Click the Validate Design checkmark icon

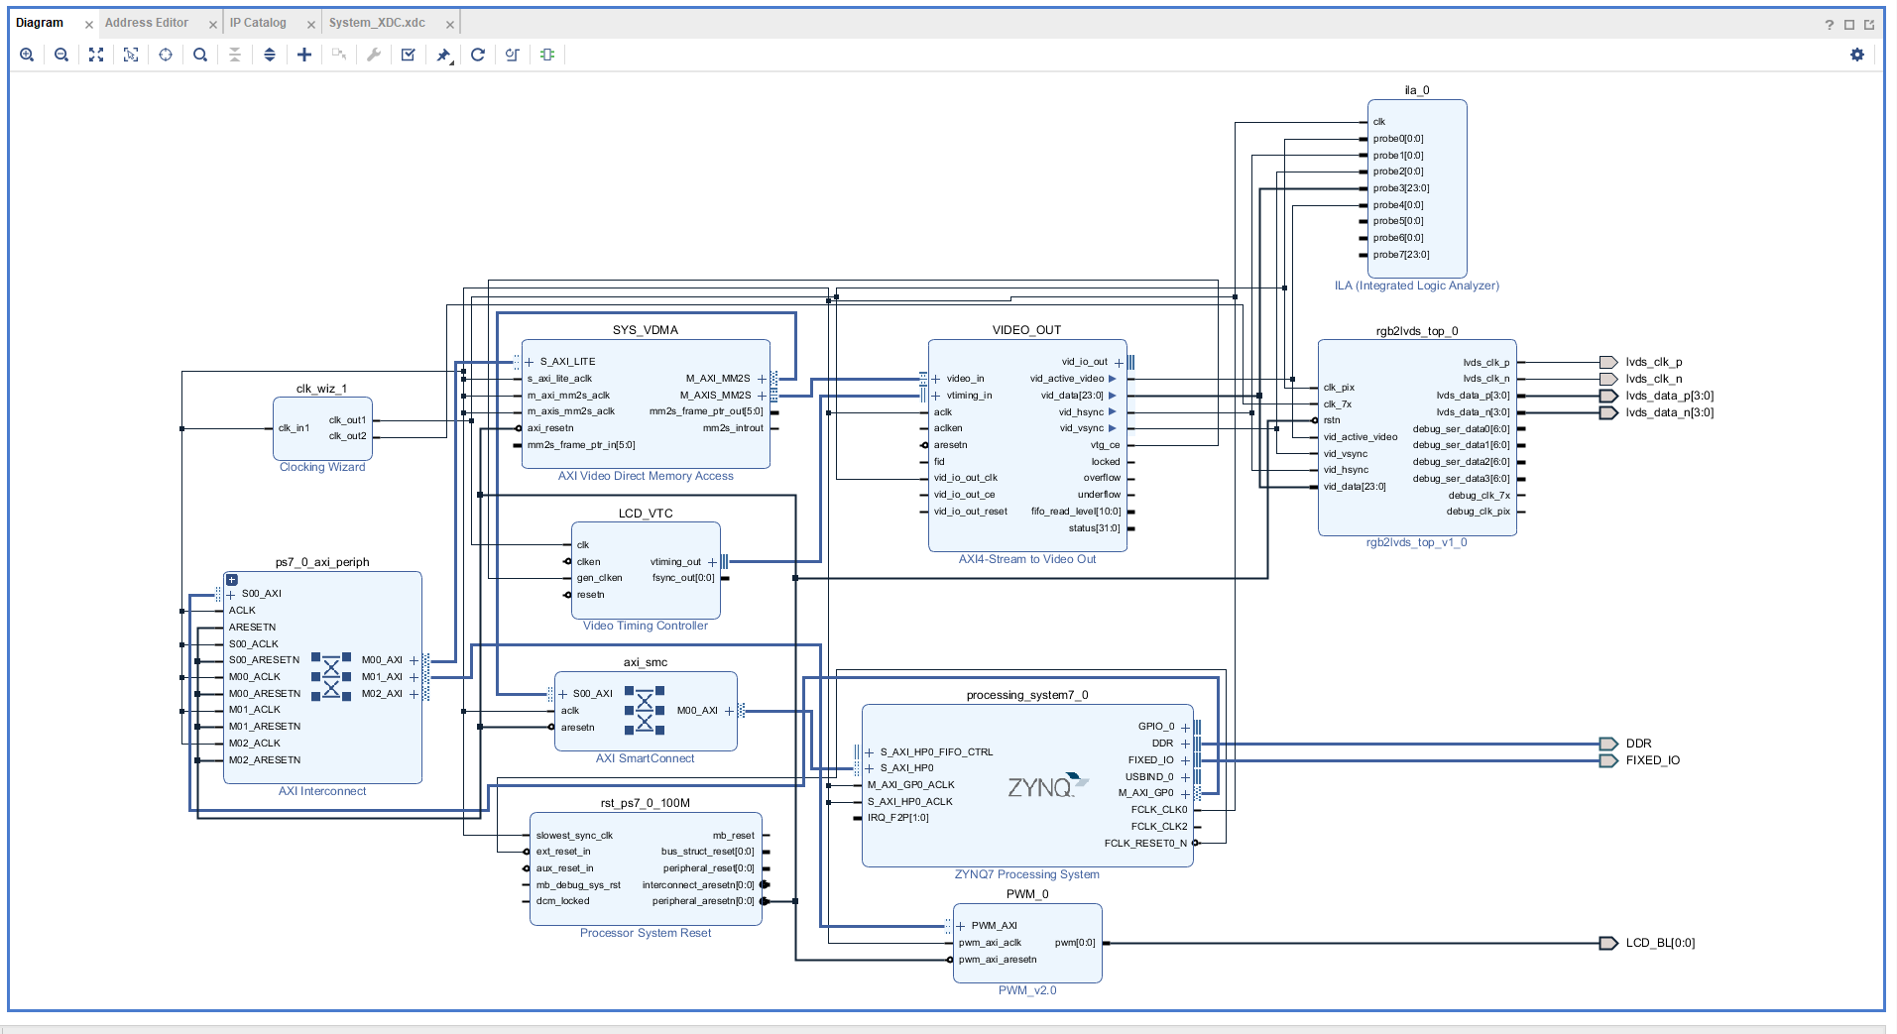coord(409,55)
